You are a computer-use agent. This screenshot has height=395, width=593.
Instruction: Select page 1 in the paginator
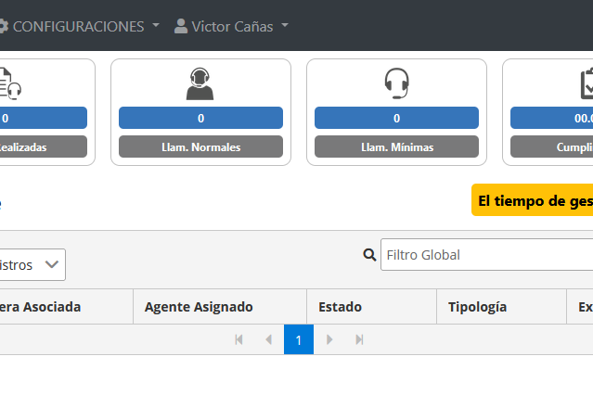click(299, 340)
